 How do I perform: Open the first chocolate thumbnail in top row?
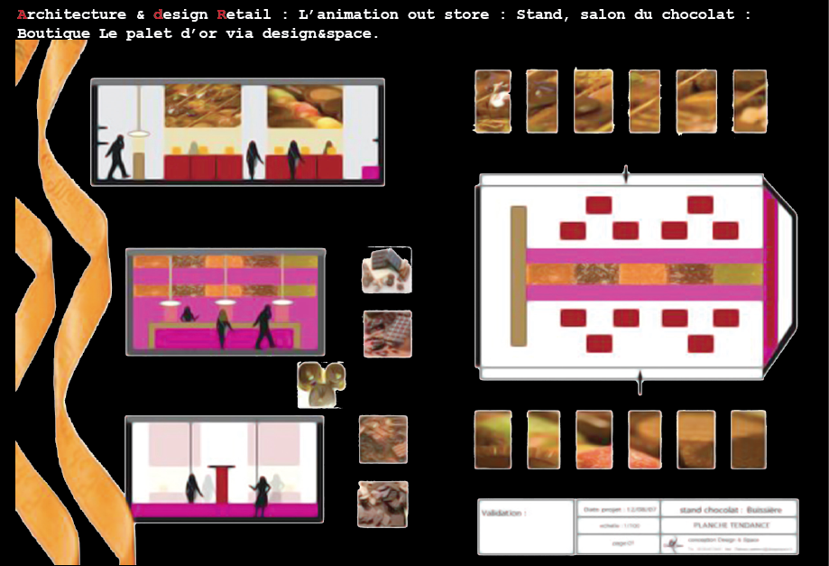pos(493,101)
